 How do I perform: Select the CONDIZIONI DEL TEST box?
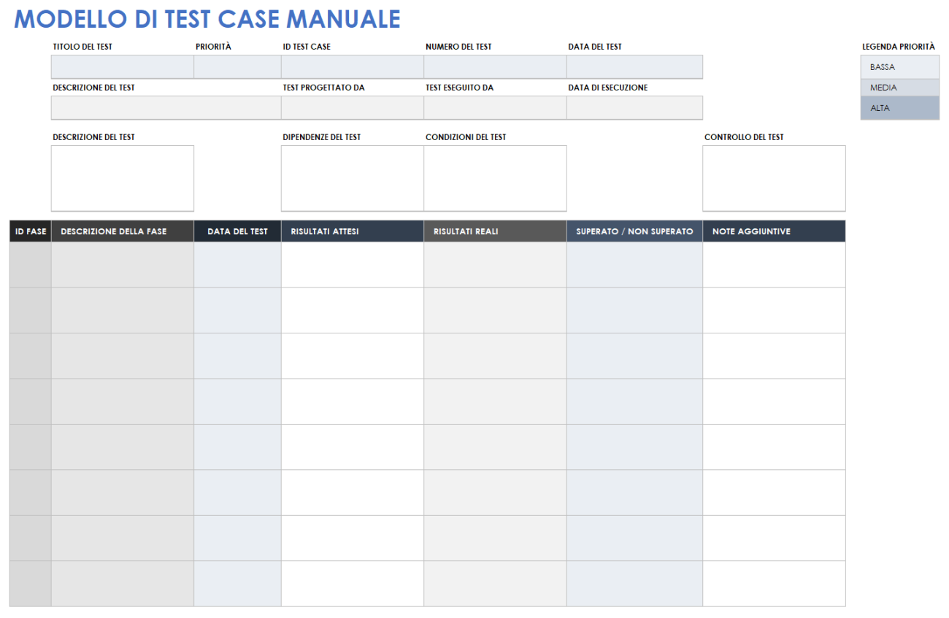click(x=494, y=177)
